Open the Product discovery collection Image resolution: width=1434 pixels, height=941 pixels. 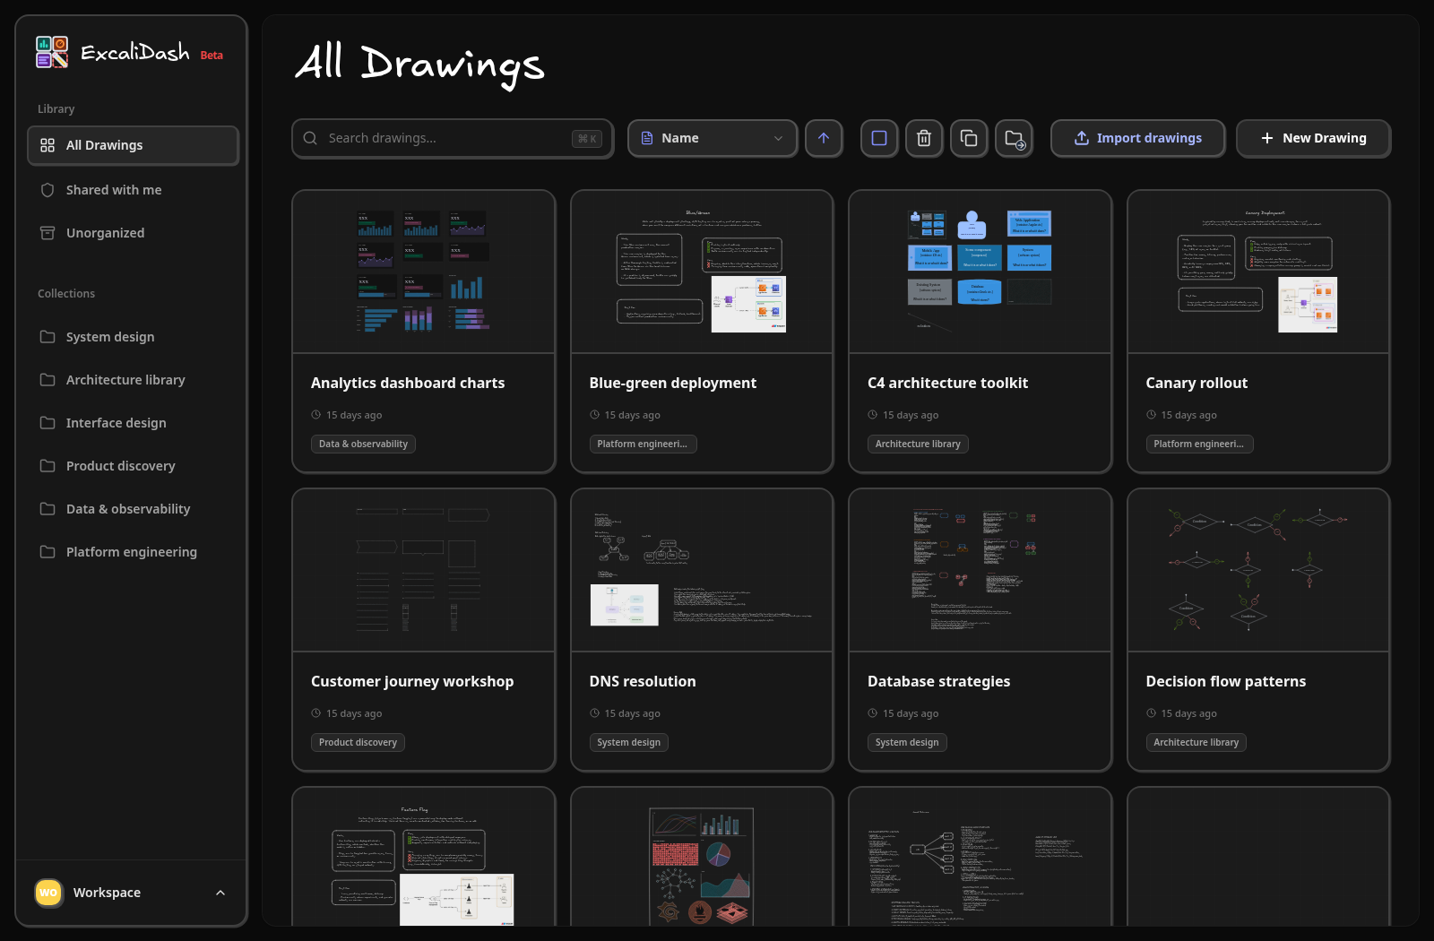pyautogui.click(x=133, y=466)
